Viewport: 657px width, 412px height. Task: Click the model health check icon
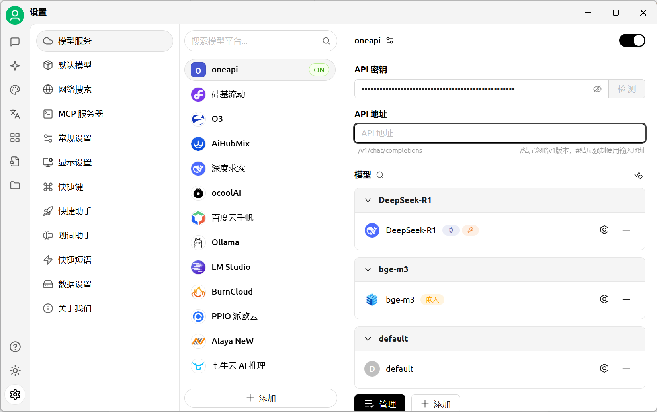639,175
